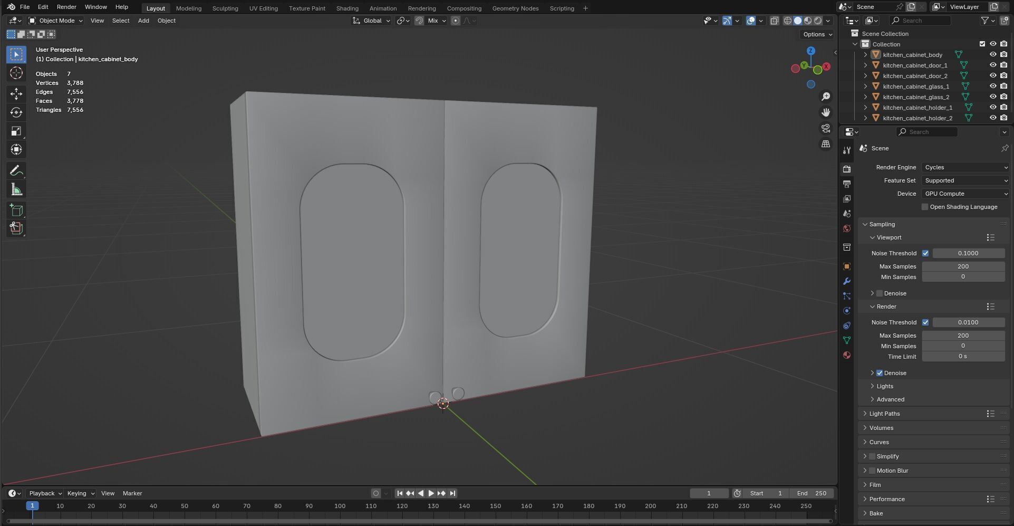
Task: Open the View Layer properties tab
Action: pyautogui.click(x=847, y=199)
